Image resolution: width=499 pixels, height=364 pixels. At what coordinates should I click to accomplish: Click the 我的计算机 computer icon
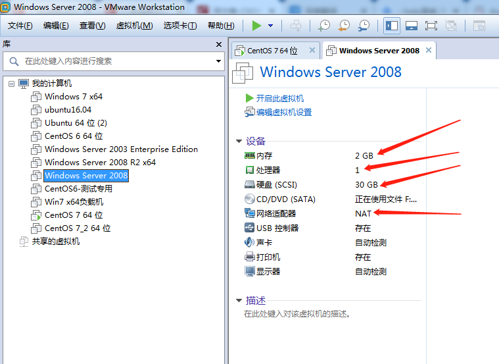[24, 84]
